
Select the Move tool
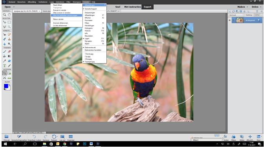click(x=5, y=22)
